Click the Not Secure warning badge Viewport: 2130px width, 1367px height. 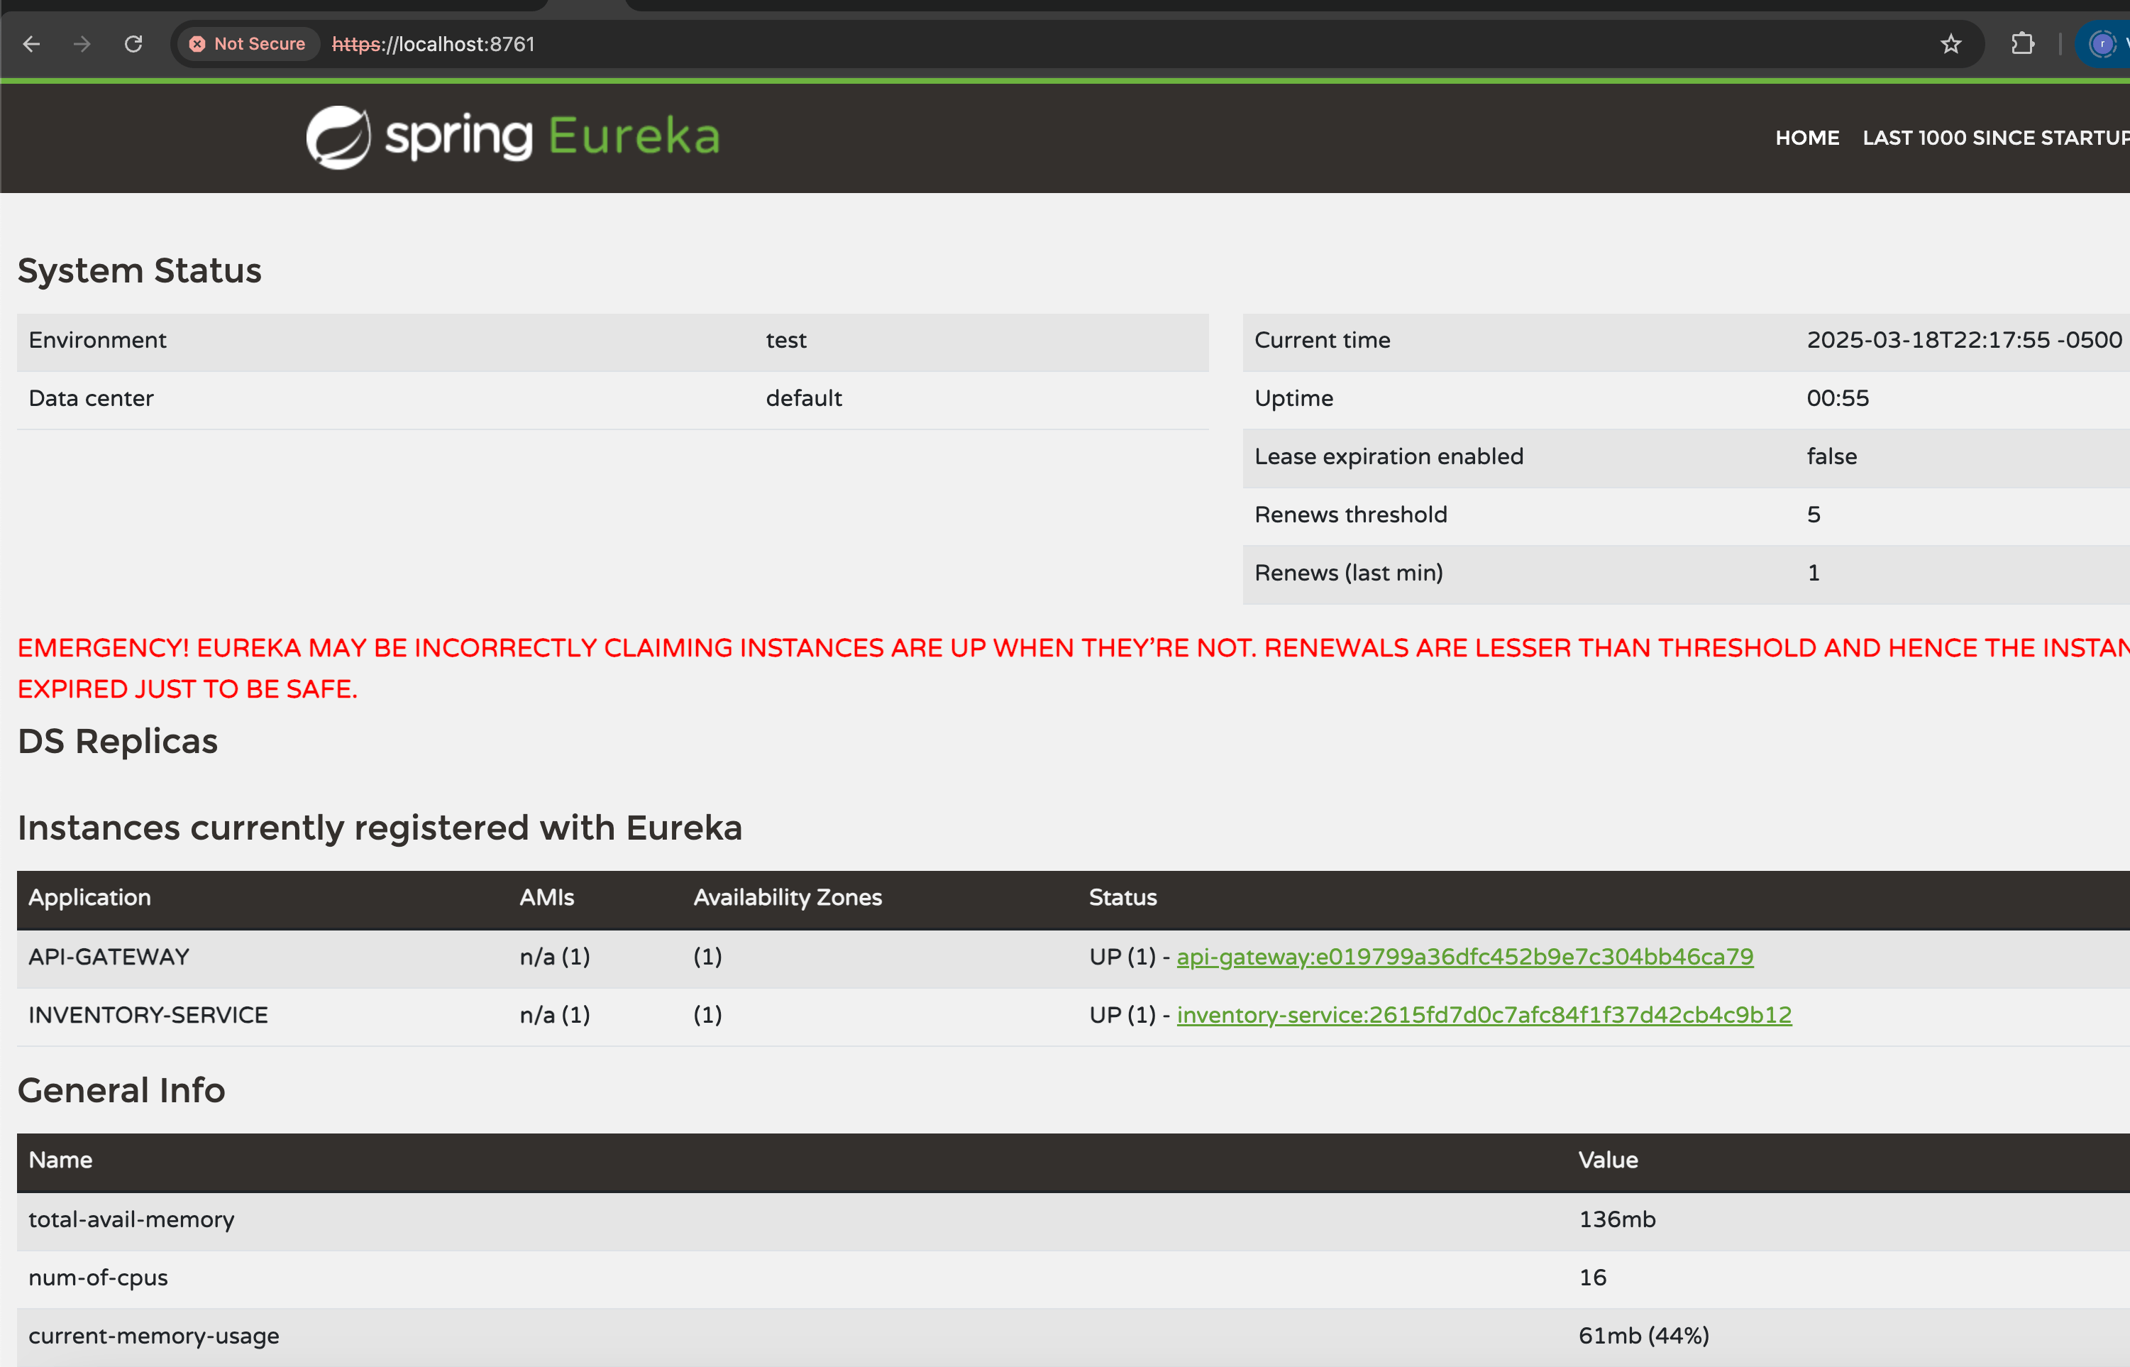pyautogui.click(x=248, y=43)
